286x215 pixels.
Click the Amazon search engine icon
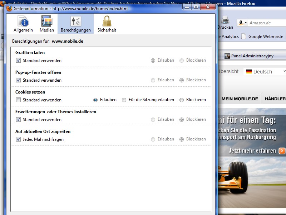pyautogui.click(x=241, y=23)
